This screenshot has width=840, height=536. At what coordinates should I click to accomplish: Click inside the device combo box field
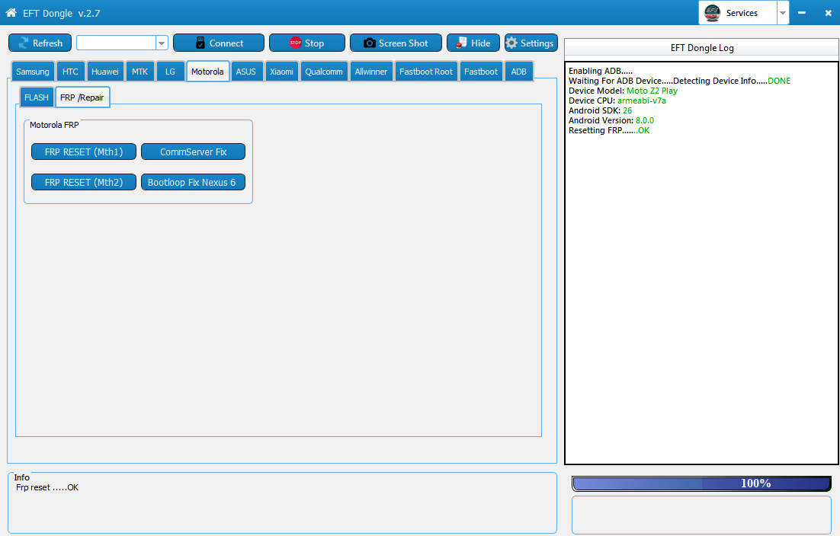(117, 43)
